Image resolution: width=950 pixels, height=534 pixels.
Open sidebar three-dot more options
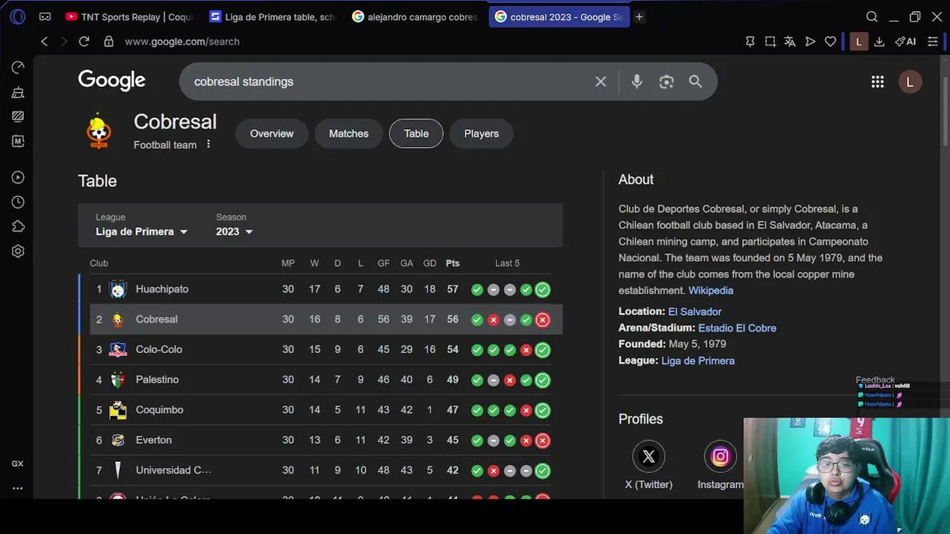tap(18, 488)
